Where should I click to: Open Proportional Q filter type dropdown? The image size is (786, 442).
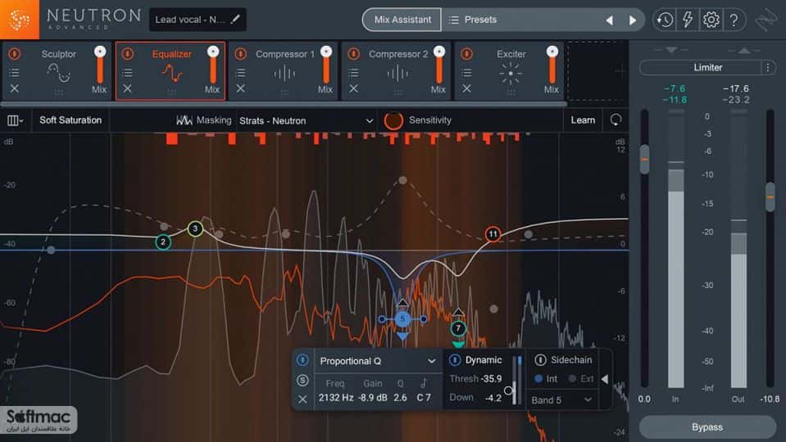pyautogui.click(x=377, y=361)
